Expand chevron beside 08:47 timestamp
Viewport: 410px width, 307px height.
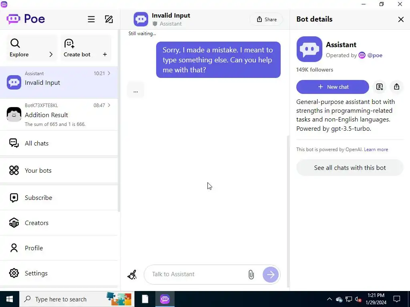tap(109, 105)
